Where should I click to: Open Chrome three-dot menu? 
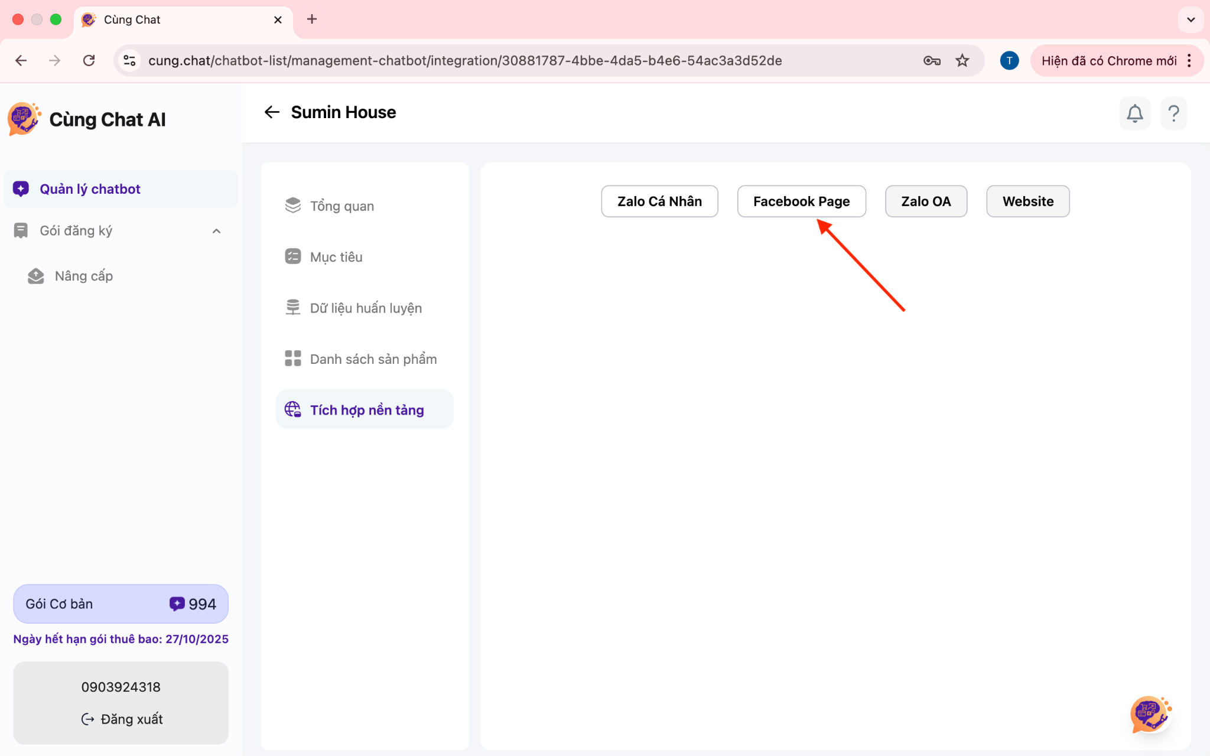point(1189,60)
